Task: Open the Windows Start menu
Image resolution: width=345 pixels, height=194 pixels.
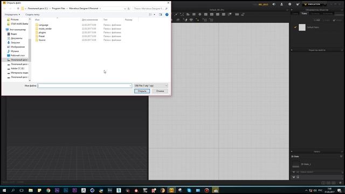Action: coord(4,190)
